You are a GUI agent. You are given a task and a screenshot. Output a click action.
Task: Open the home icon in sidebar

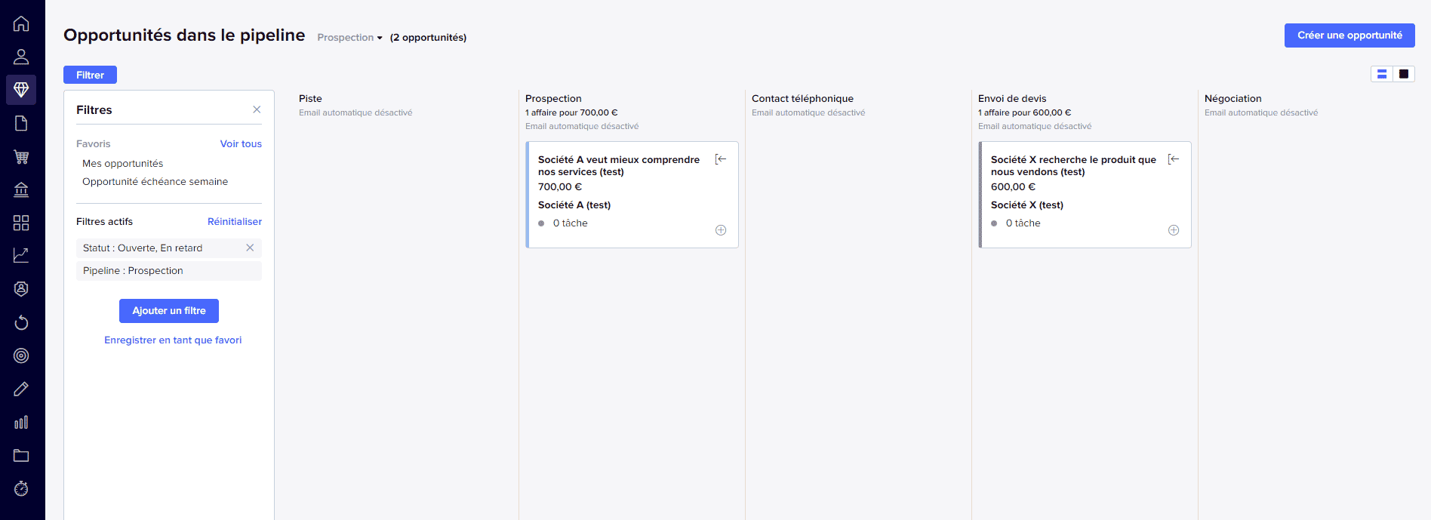click(21, 23)
